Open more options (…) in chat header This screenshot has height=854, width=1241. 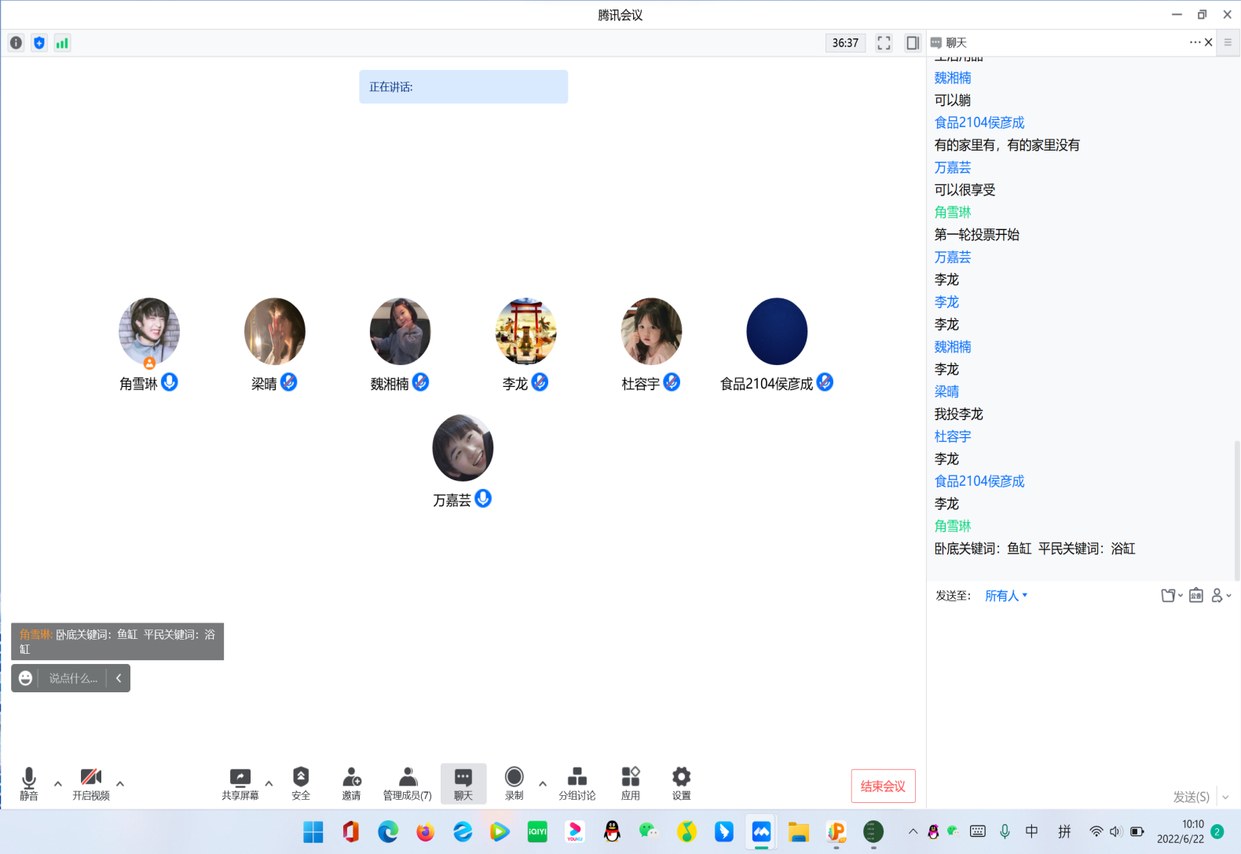pos(1194,42)
